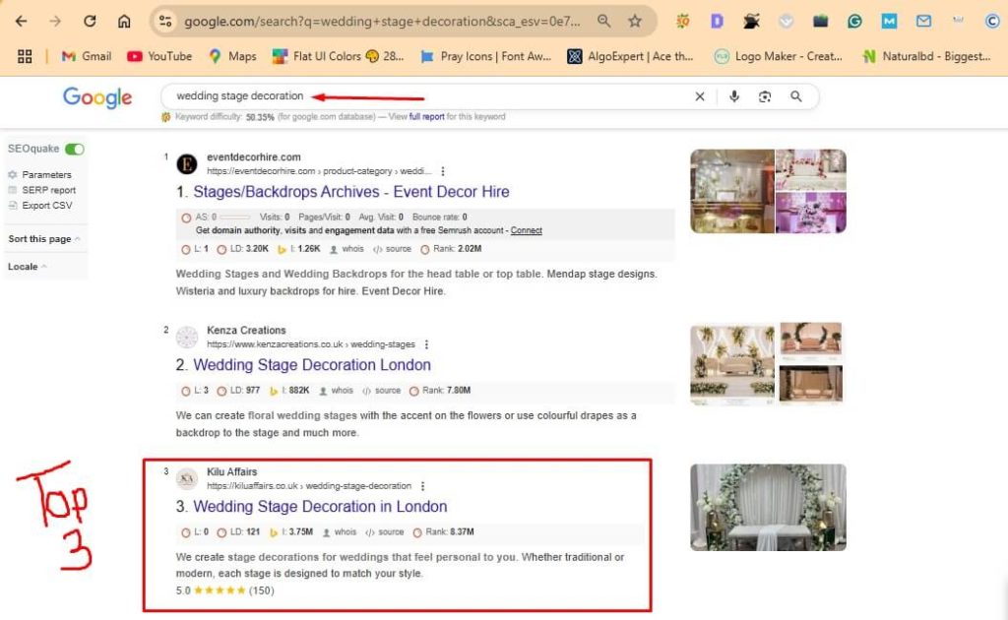1008x620 pixels.
Task: Click Rank: 8.37M of Kilu Affairs result
Action: point(443,532)
